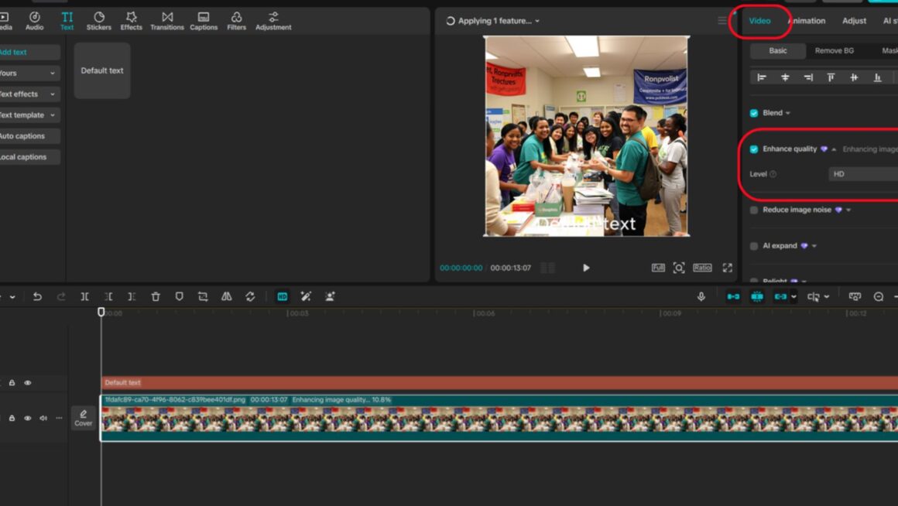Image resolution: width=898 pixels, height=506 pixels.
Task: Mute the main video track
Action: [43, 418]
